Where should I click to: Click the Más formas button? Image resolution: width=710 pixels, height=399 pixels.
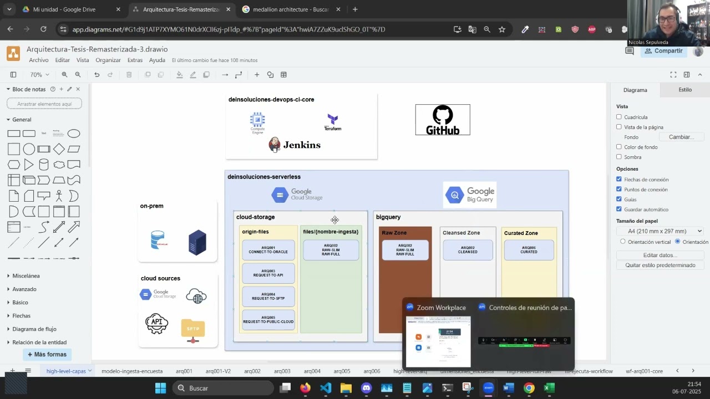click(47, 355)
